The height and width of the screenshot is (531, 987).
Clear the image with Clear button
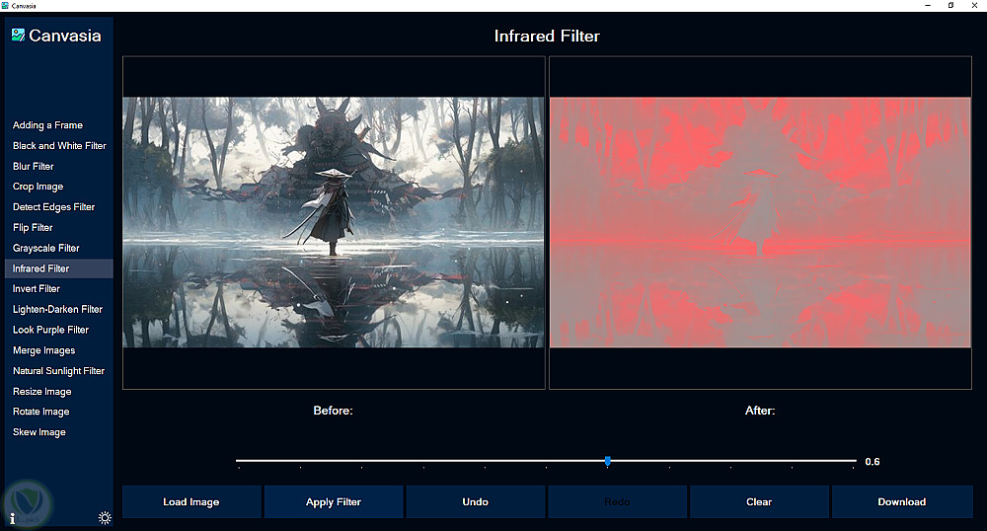[x=759, y=501]
